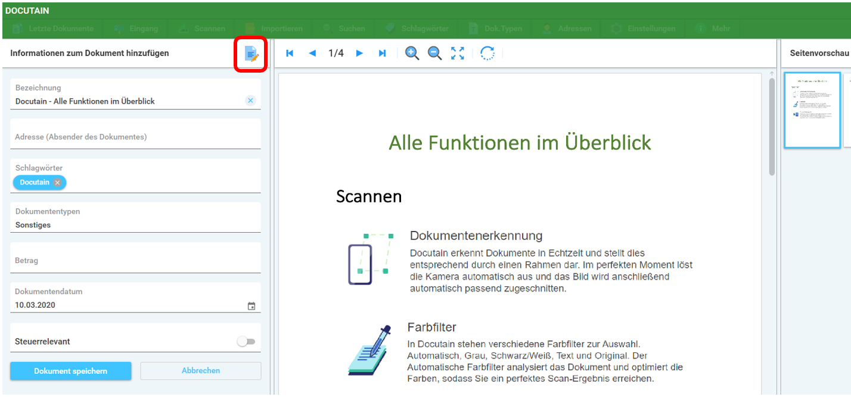Click the document viewer vertical scrollbar
The image size is (851, 397).
(772, 127)
